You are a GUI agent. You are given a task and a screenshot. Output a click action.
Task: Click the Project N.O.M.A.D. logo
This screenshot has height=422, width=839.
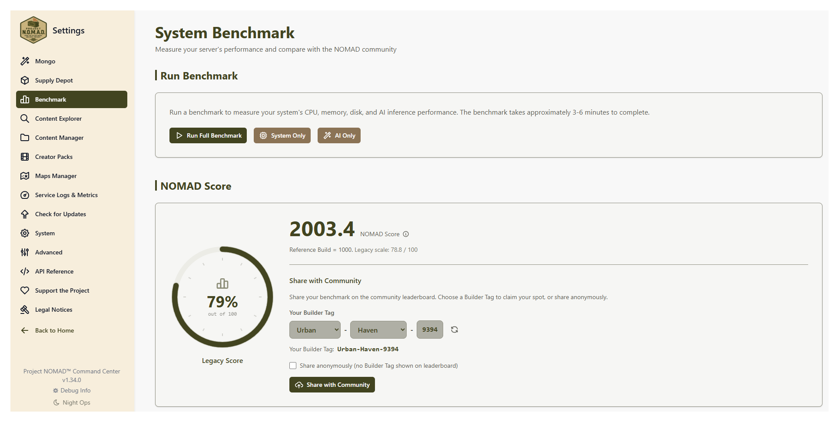(x=33, y=30)
